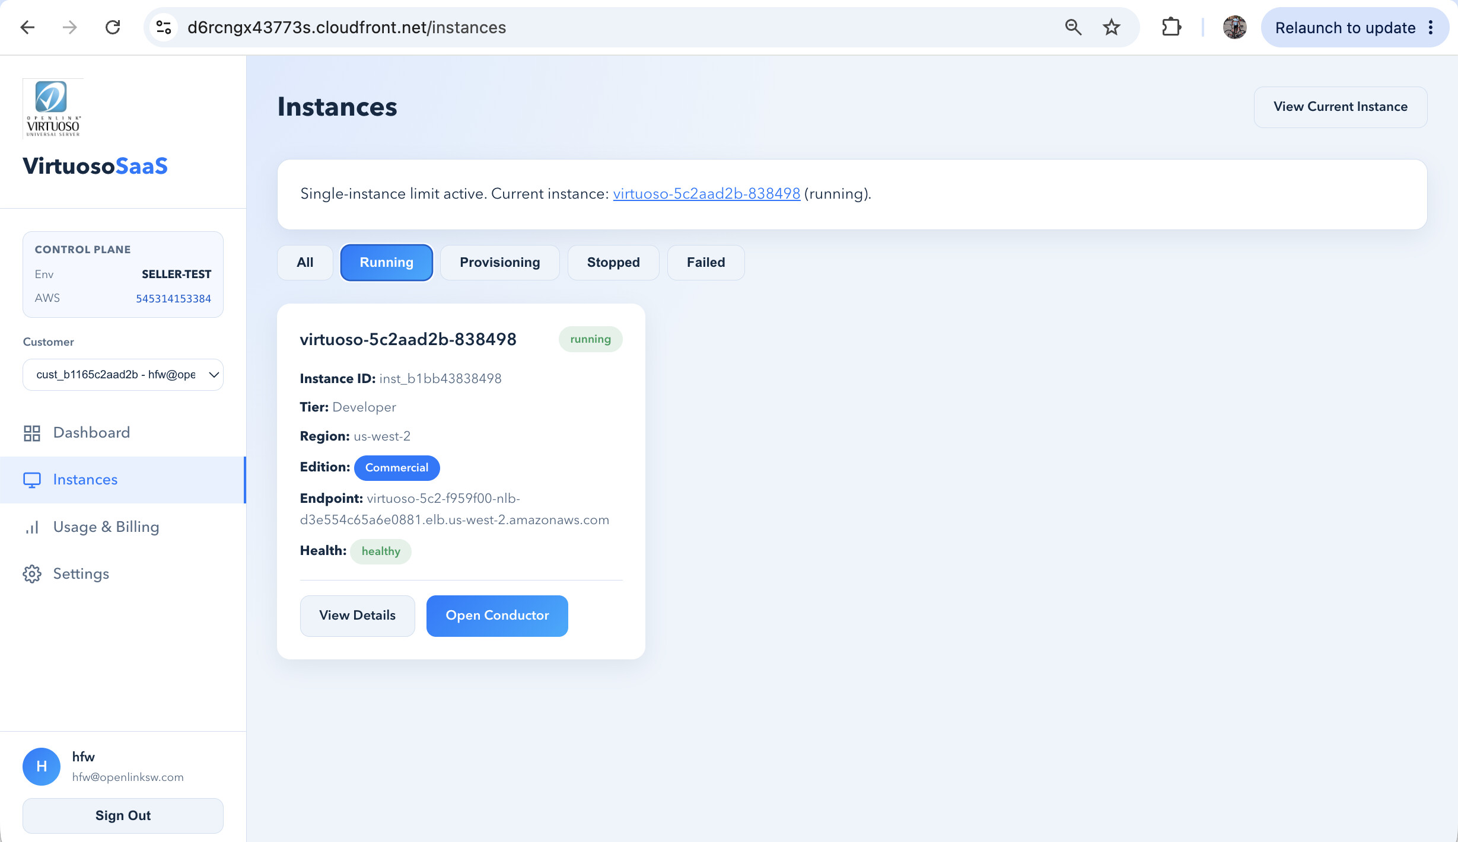Click the Open Conductor button
1458x842 pixels.
tap(497, 615)
